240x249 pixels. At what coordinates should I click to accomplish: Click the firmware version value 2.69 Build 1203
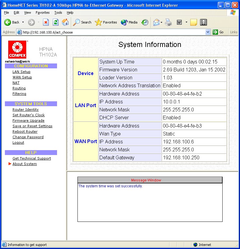click(194, 70)
